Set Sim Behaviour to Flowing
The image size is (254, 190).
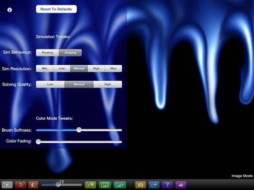48,52
